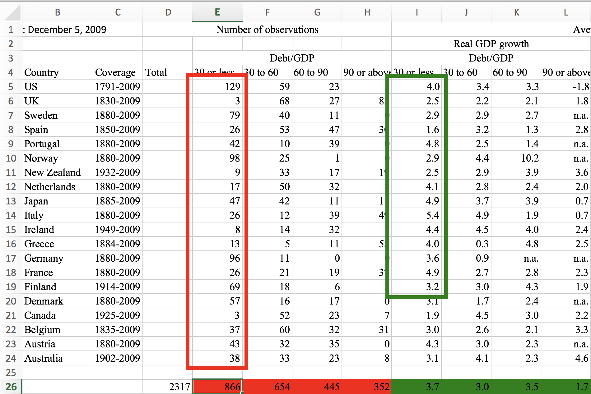The width and height of the screenshot is (591, 394).
Task: Click Australia's coverage 1902-2009 cell
Action: [x=118, y=358]
